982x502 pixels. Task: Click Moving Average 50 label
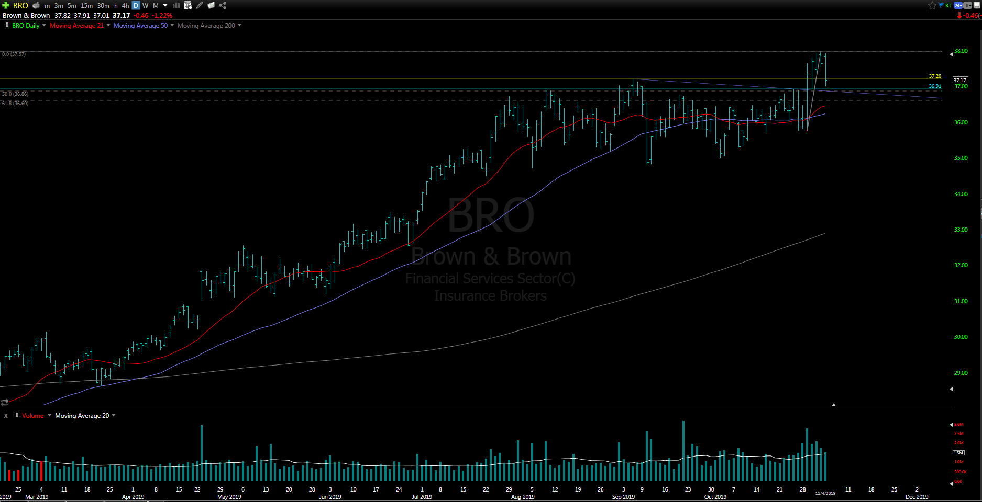140,26
